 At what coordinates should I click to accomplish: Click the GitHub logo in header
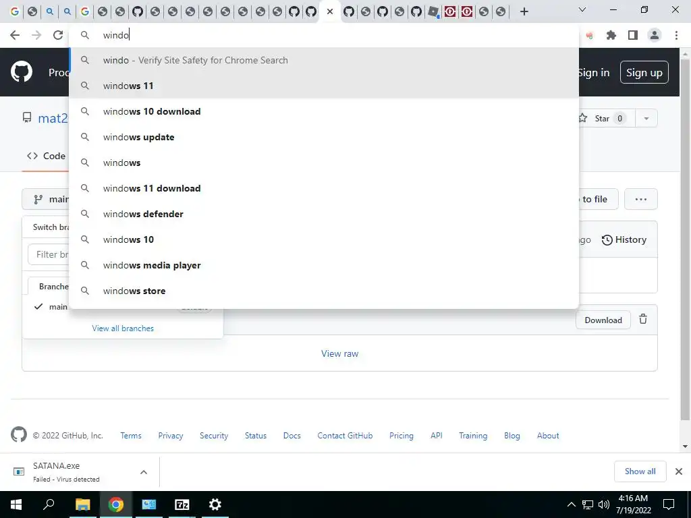point(22,72)
